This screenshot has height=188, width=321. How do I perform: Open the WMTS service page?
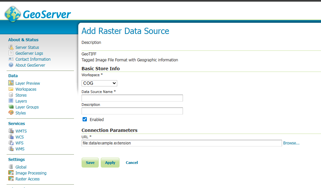point(21,131)
